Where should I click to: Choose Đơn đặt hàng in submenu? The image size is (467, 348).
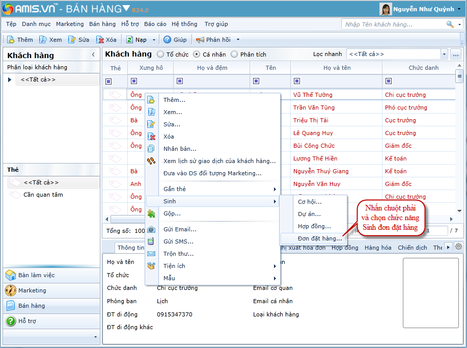[x=320, y=238]
